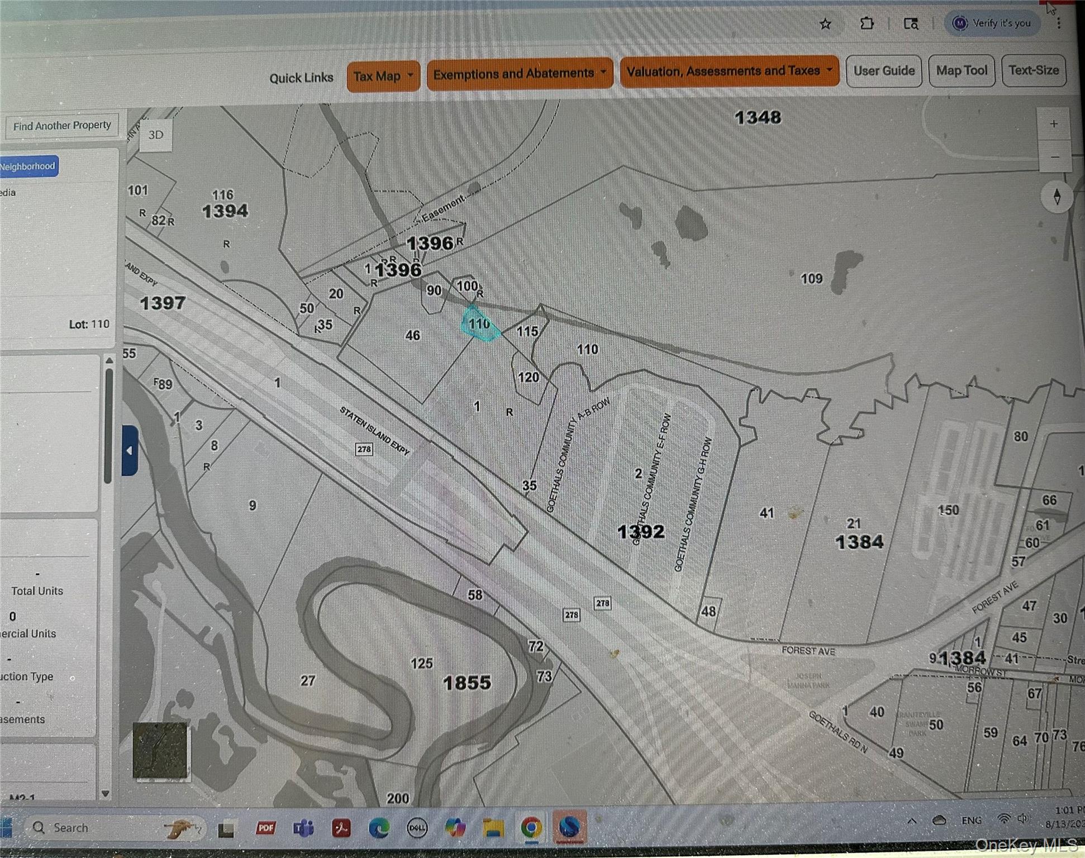Image resolution: width=1085 pixels, height=858 pixels.
Task: Expand Exemptions and Abatements menu
Action: (x=520, y=73)
